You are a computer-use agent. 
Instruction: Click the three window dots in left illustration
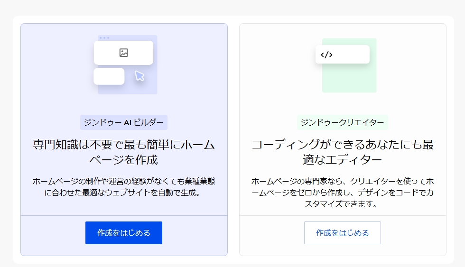104,38
